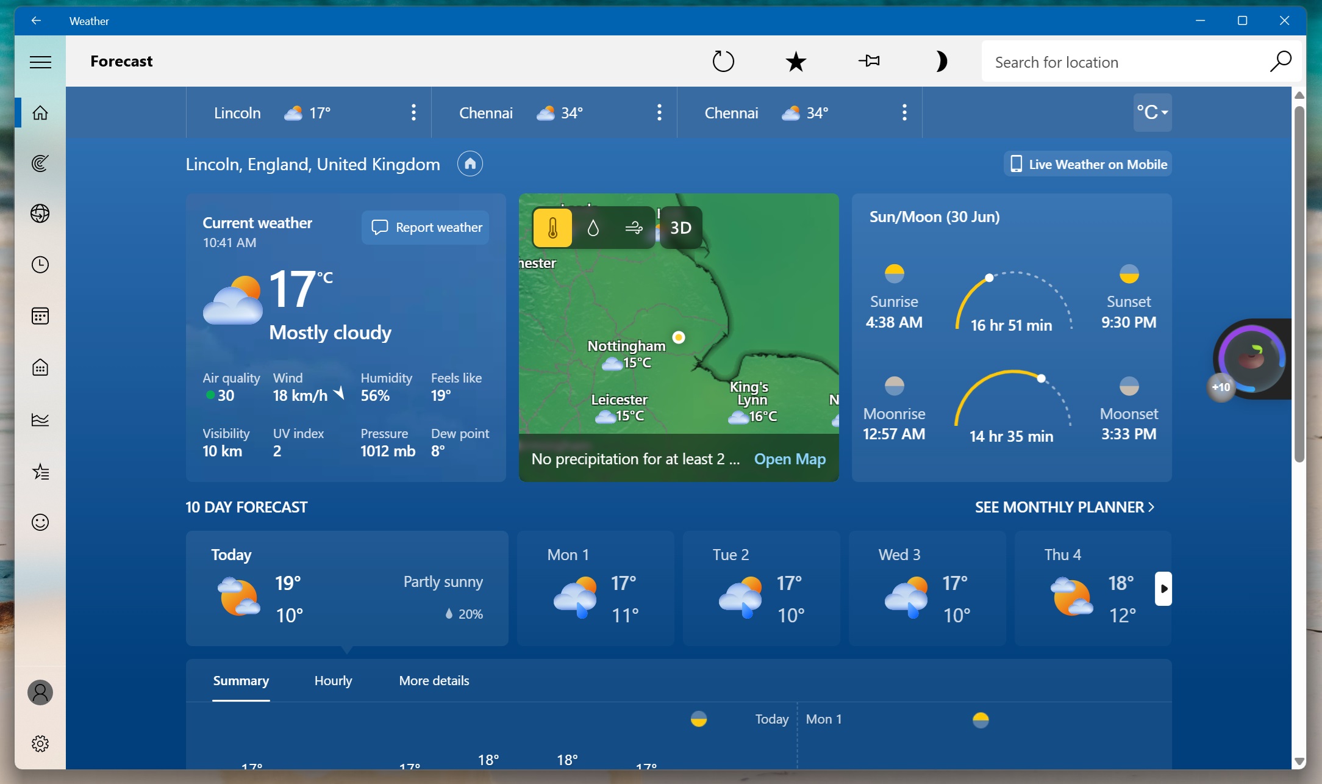Toggle the 3D map view button
The width and height of the screenshot is (1322, 784).
680,227
